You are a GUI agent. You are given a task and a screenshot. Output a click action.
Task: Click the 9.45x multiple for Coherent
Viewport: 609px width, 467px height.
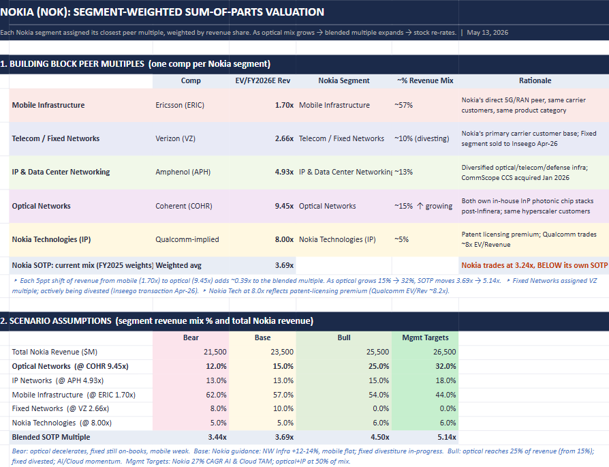click(284, 206)
